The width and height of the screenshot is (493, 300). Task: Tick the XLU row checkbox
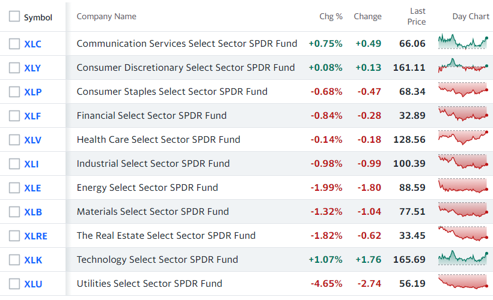point(14,284)
